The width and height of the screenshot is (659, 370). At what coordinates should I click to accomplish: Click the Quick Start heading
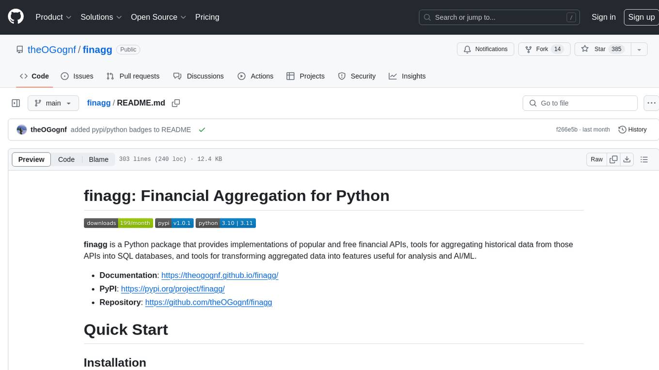tap(126, 330)
